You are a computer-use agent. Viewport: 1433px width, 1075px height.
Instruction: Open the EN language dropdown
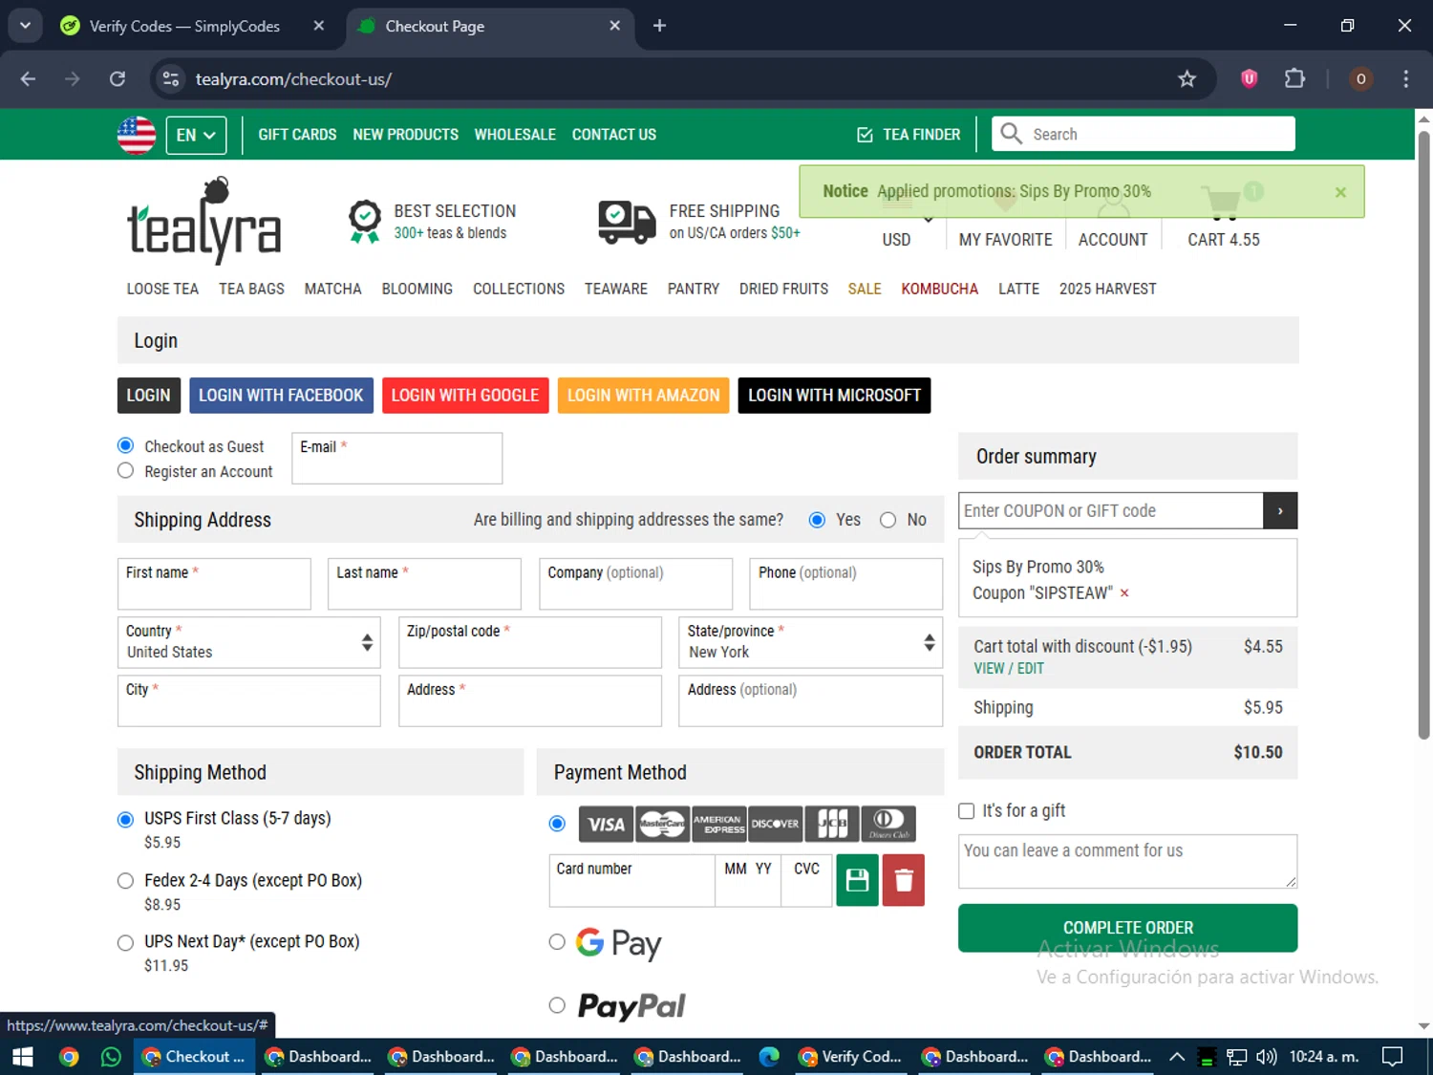coord(196,135)
